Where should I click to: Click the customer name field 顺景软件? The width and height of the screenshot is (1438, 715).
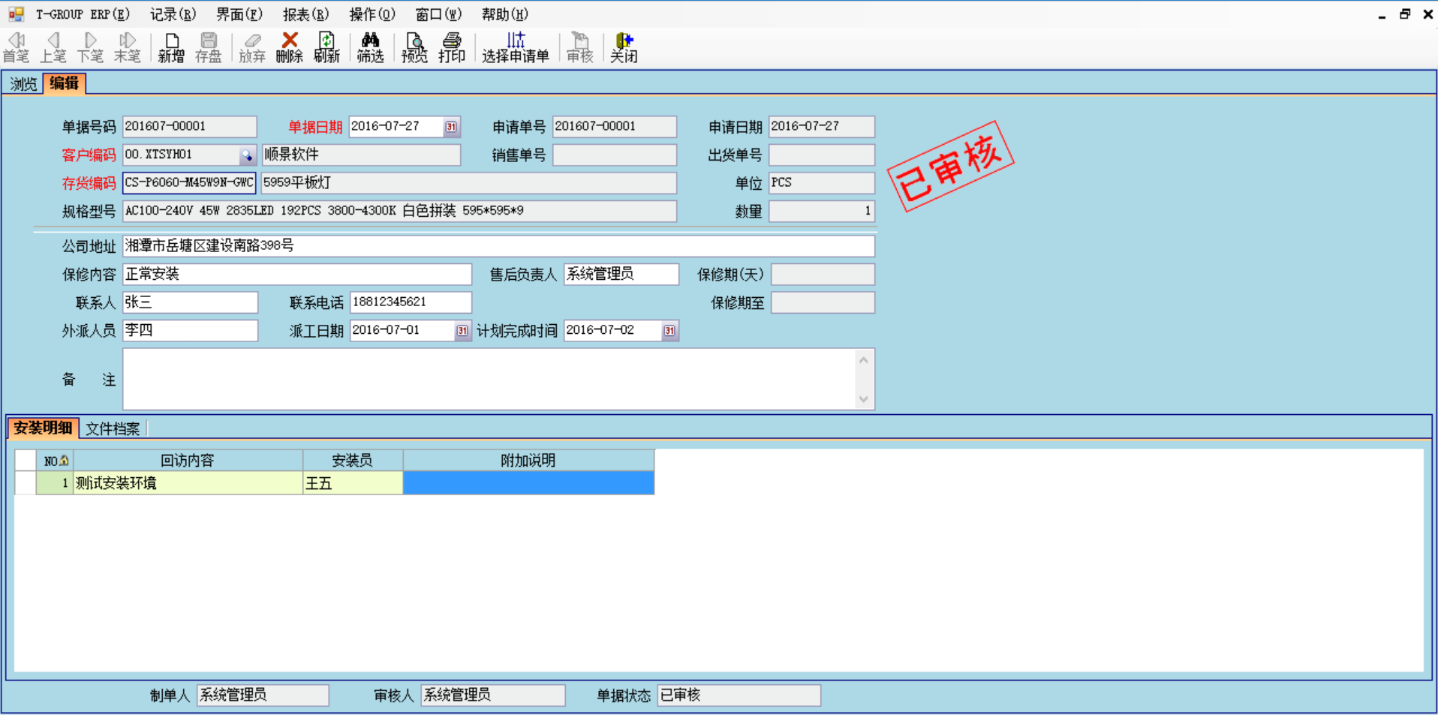pos(361,155)
